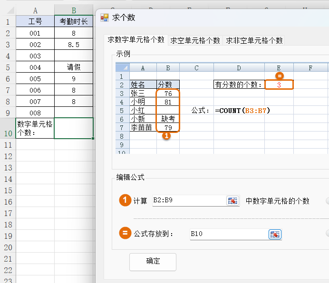Focus the B10 formula destination field
This screenshot has width=329, height=283.
pos(228,234)
